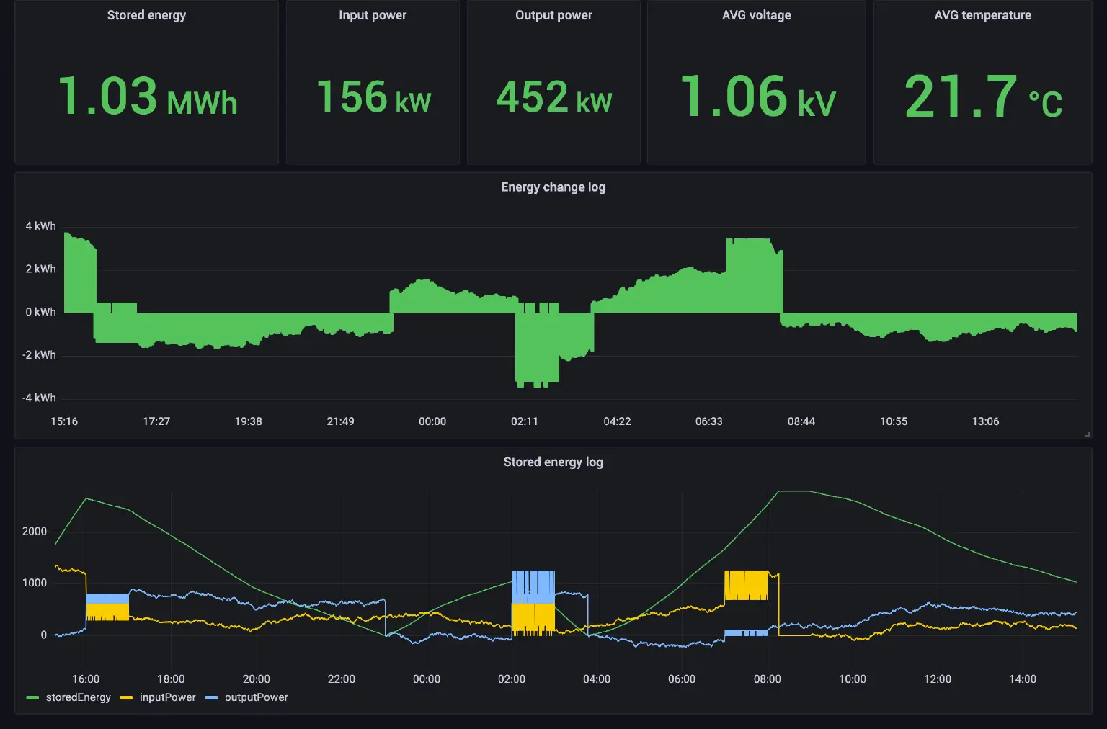Image resolution: width=1107 pixels, height=729 pixels.
Task: Click the Output power panel title
Action: [x=553, y=15]
